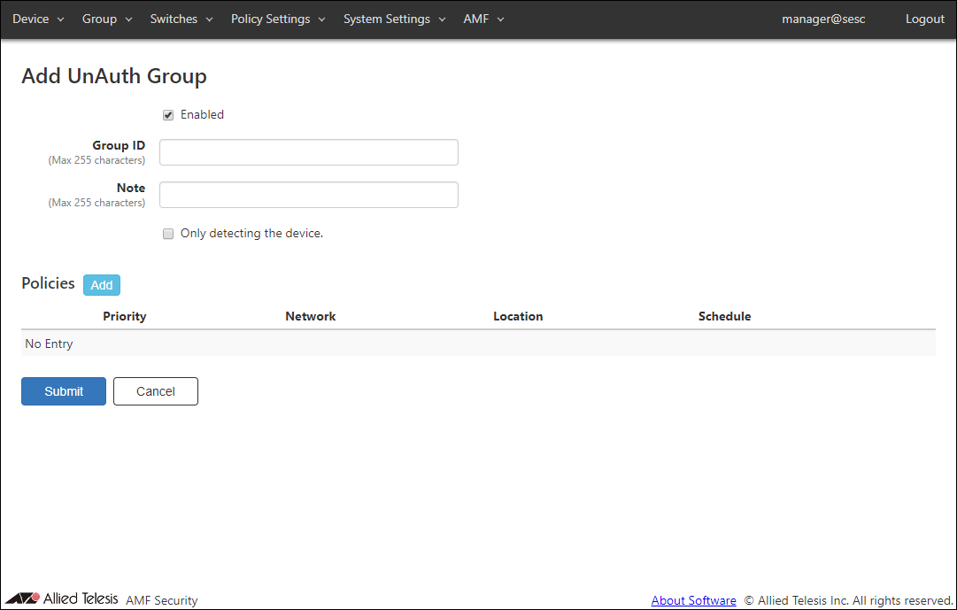The height and width of the screenshot is (610, 957).
Task: Submit the UnAuth group form
Action: (x=64, y=391)
